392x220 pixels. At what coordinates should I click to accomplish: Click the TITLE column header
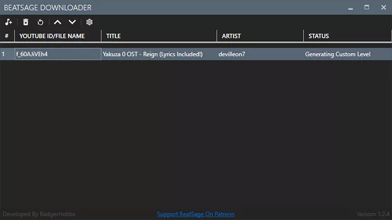[x=159, y=36]
